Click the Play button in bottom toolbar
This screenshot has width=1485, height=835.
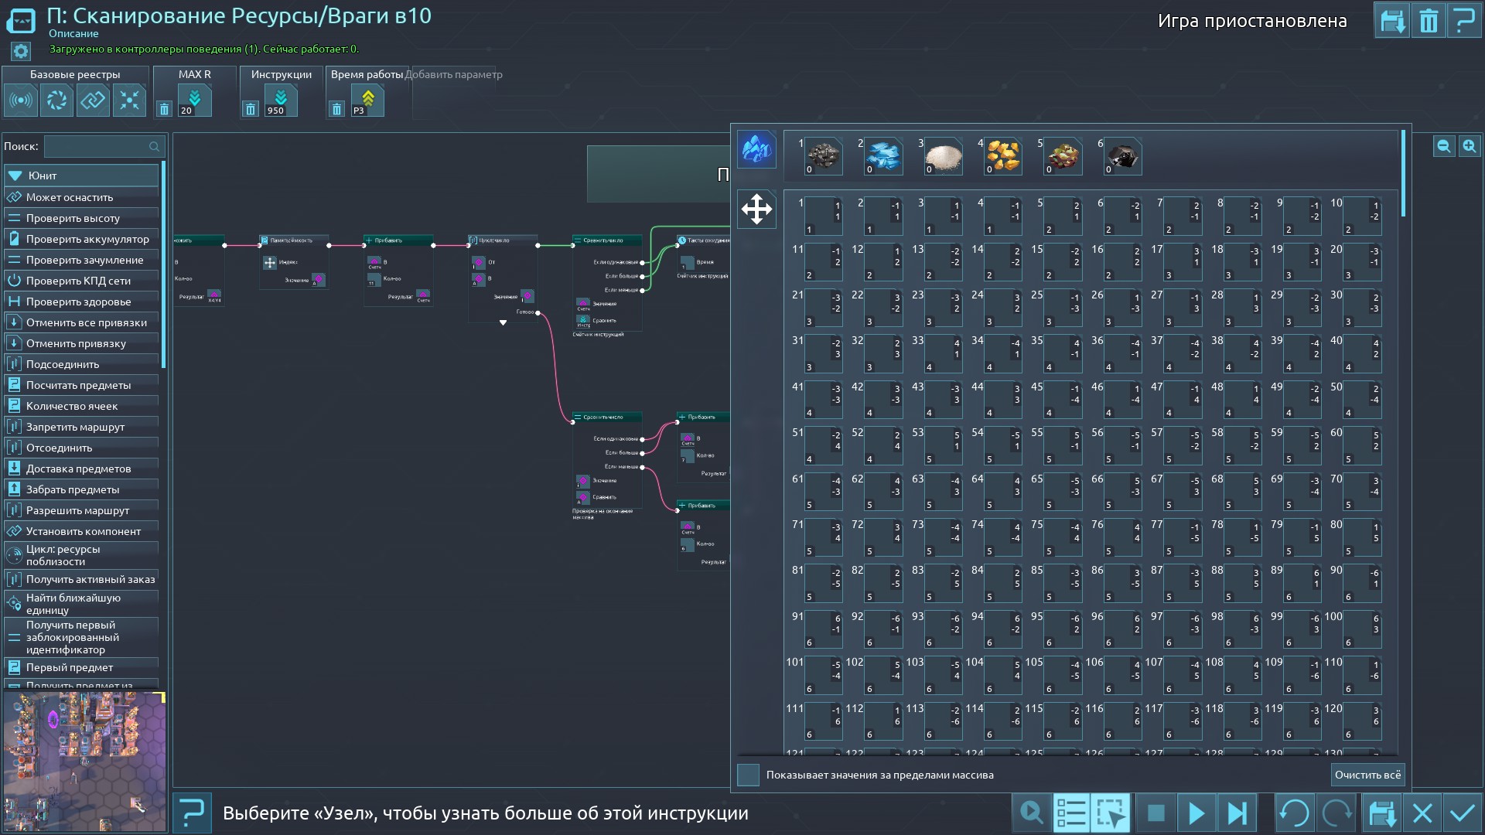(x=1197, y=813)
